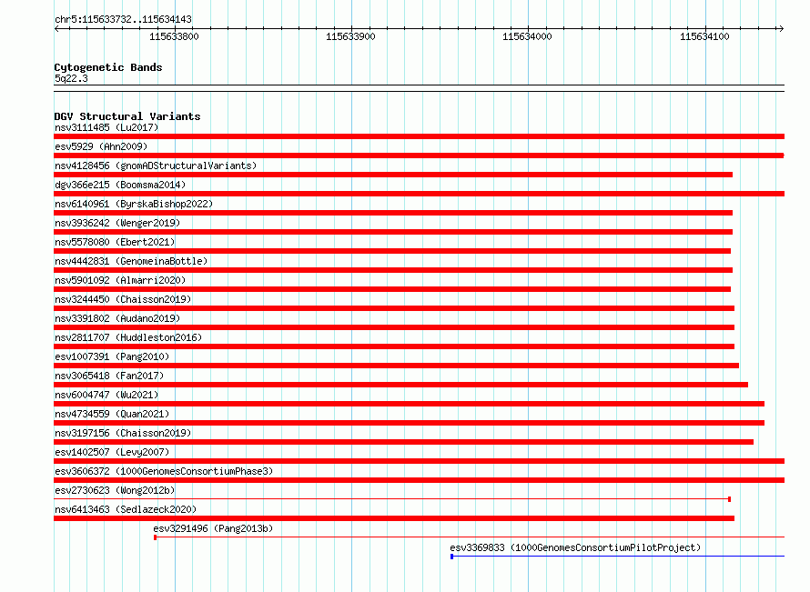Select the red bar below nsv5578080 (Ebert2021)
The height and width of the screenshot is (592, 810).
point(392,251)
